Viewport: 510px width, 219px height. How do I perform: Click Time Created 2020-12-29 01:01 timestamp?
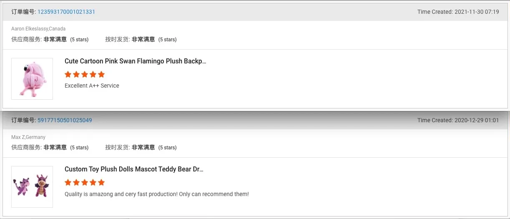coord(458,120)
